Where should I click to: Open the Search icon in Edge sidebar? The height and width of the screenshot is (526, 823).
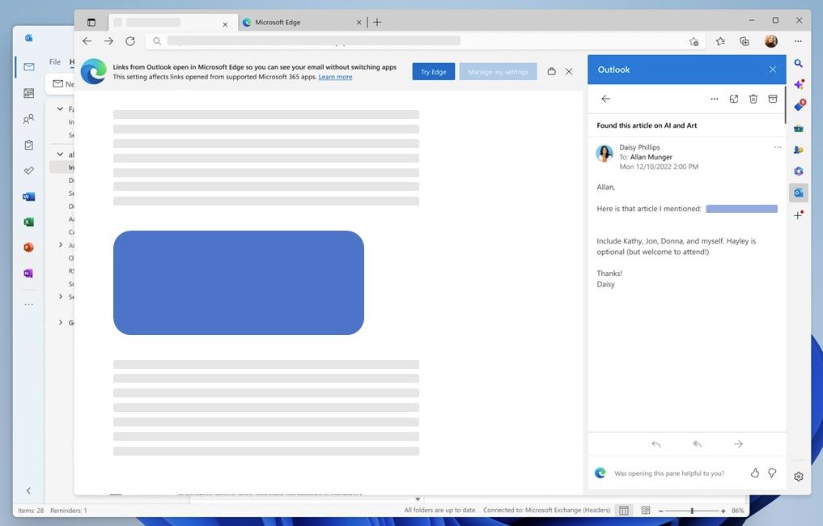click(799, 63)
